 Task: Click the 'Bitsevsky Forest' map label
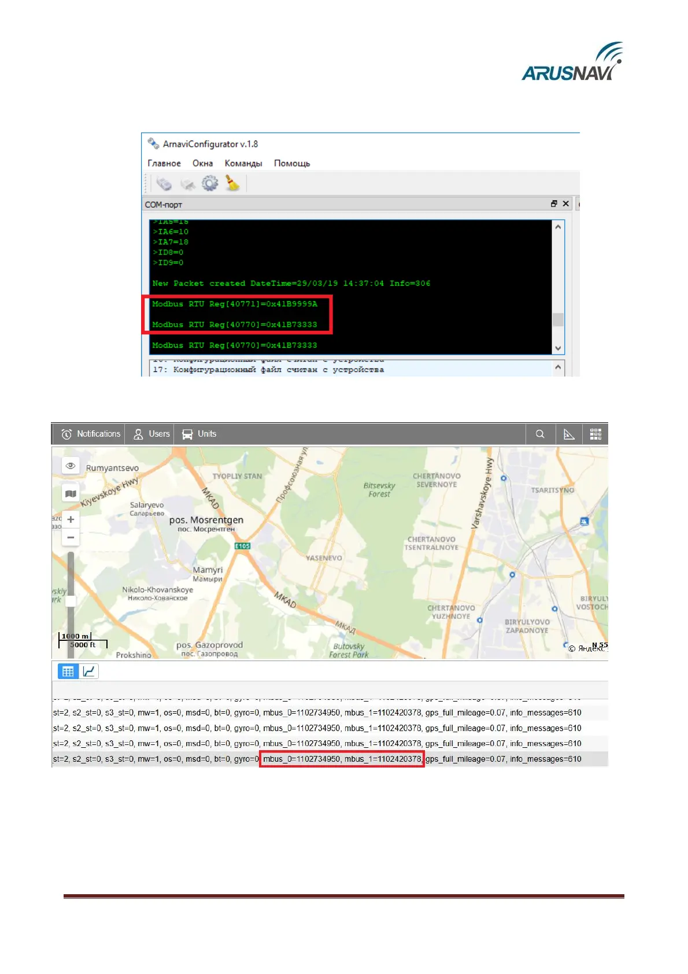pyautogui.click(x=379, y=490)
